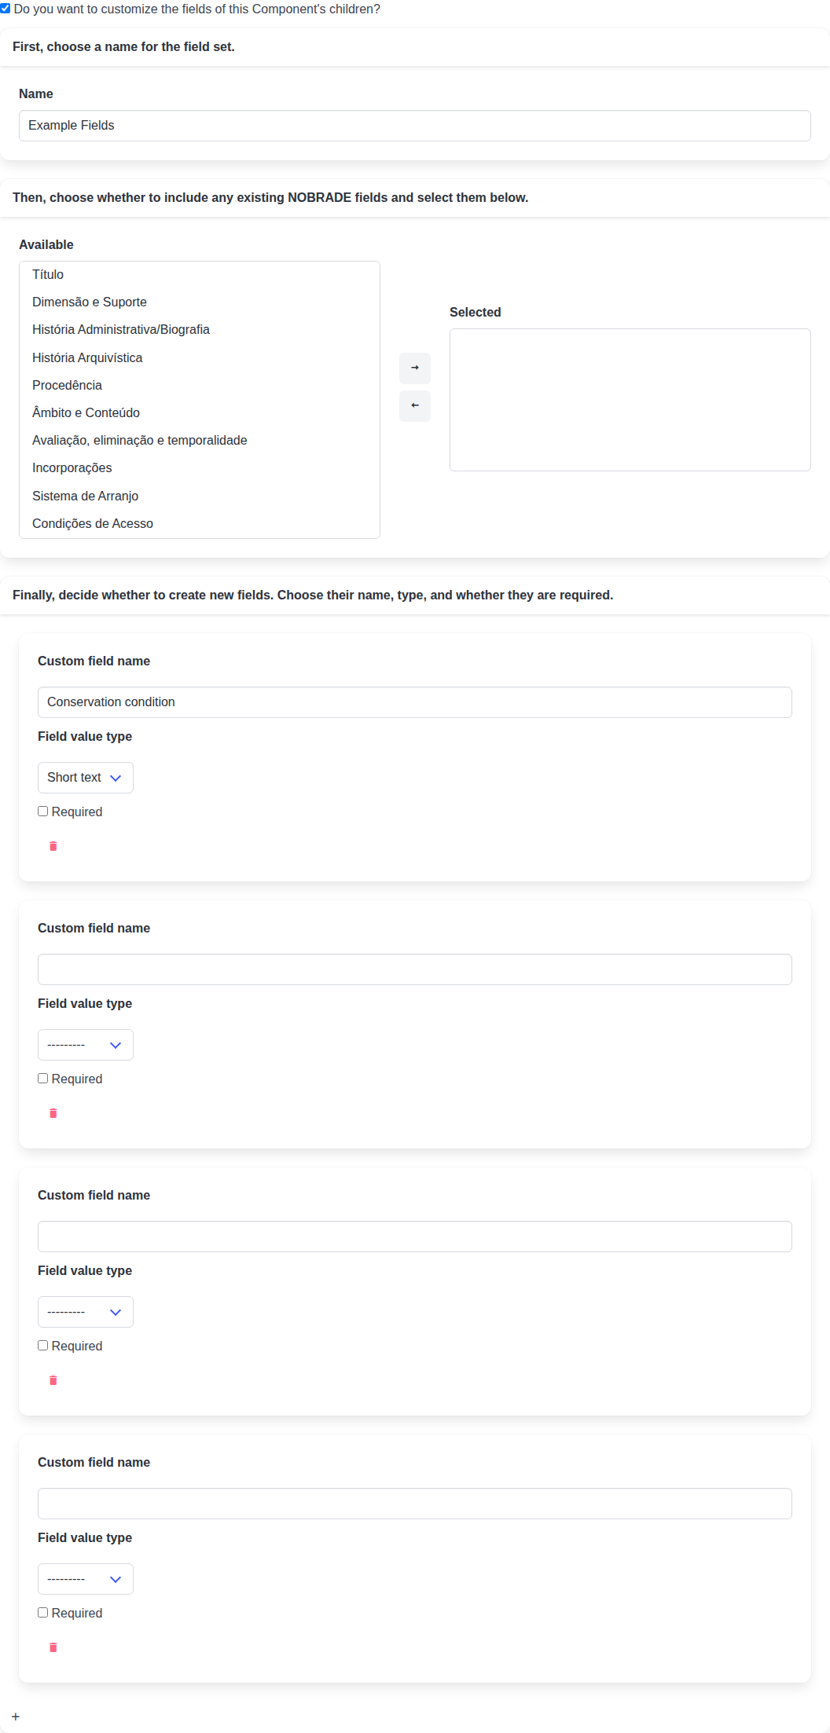Tick Required checkbox in the last custom field
This screenshot has height=1733, width=830.
click(43, 1613)
